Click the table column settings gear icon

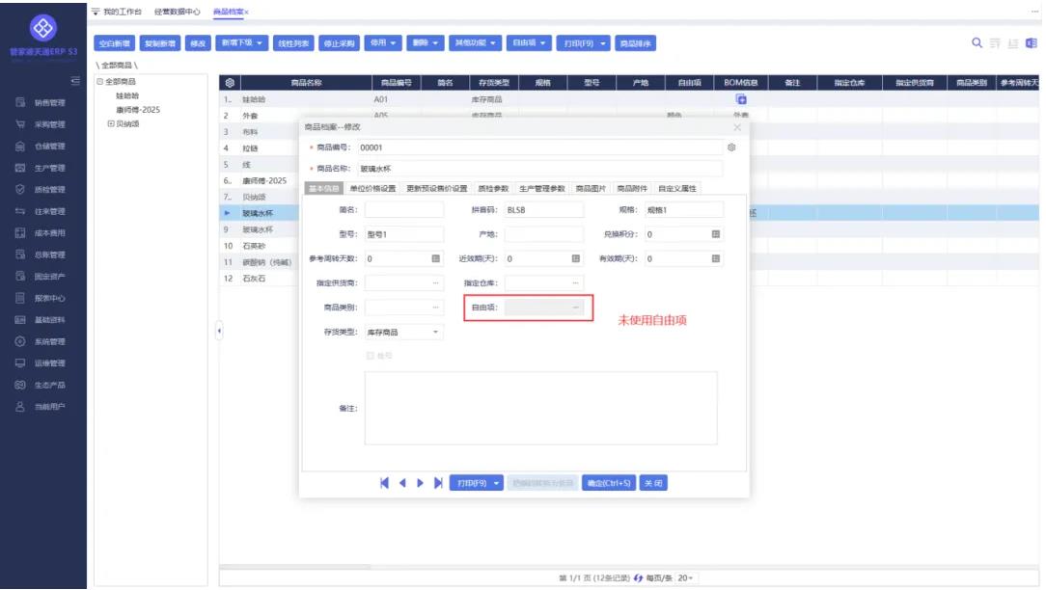coord(230,83)
